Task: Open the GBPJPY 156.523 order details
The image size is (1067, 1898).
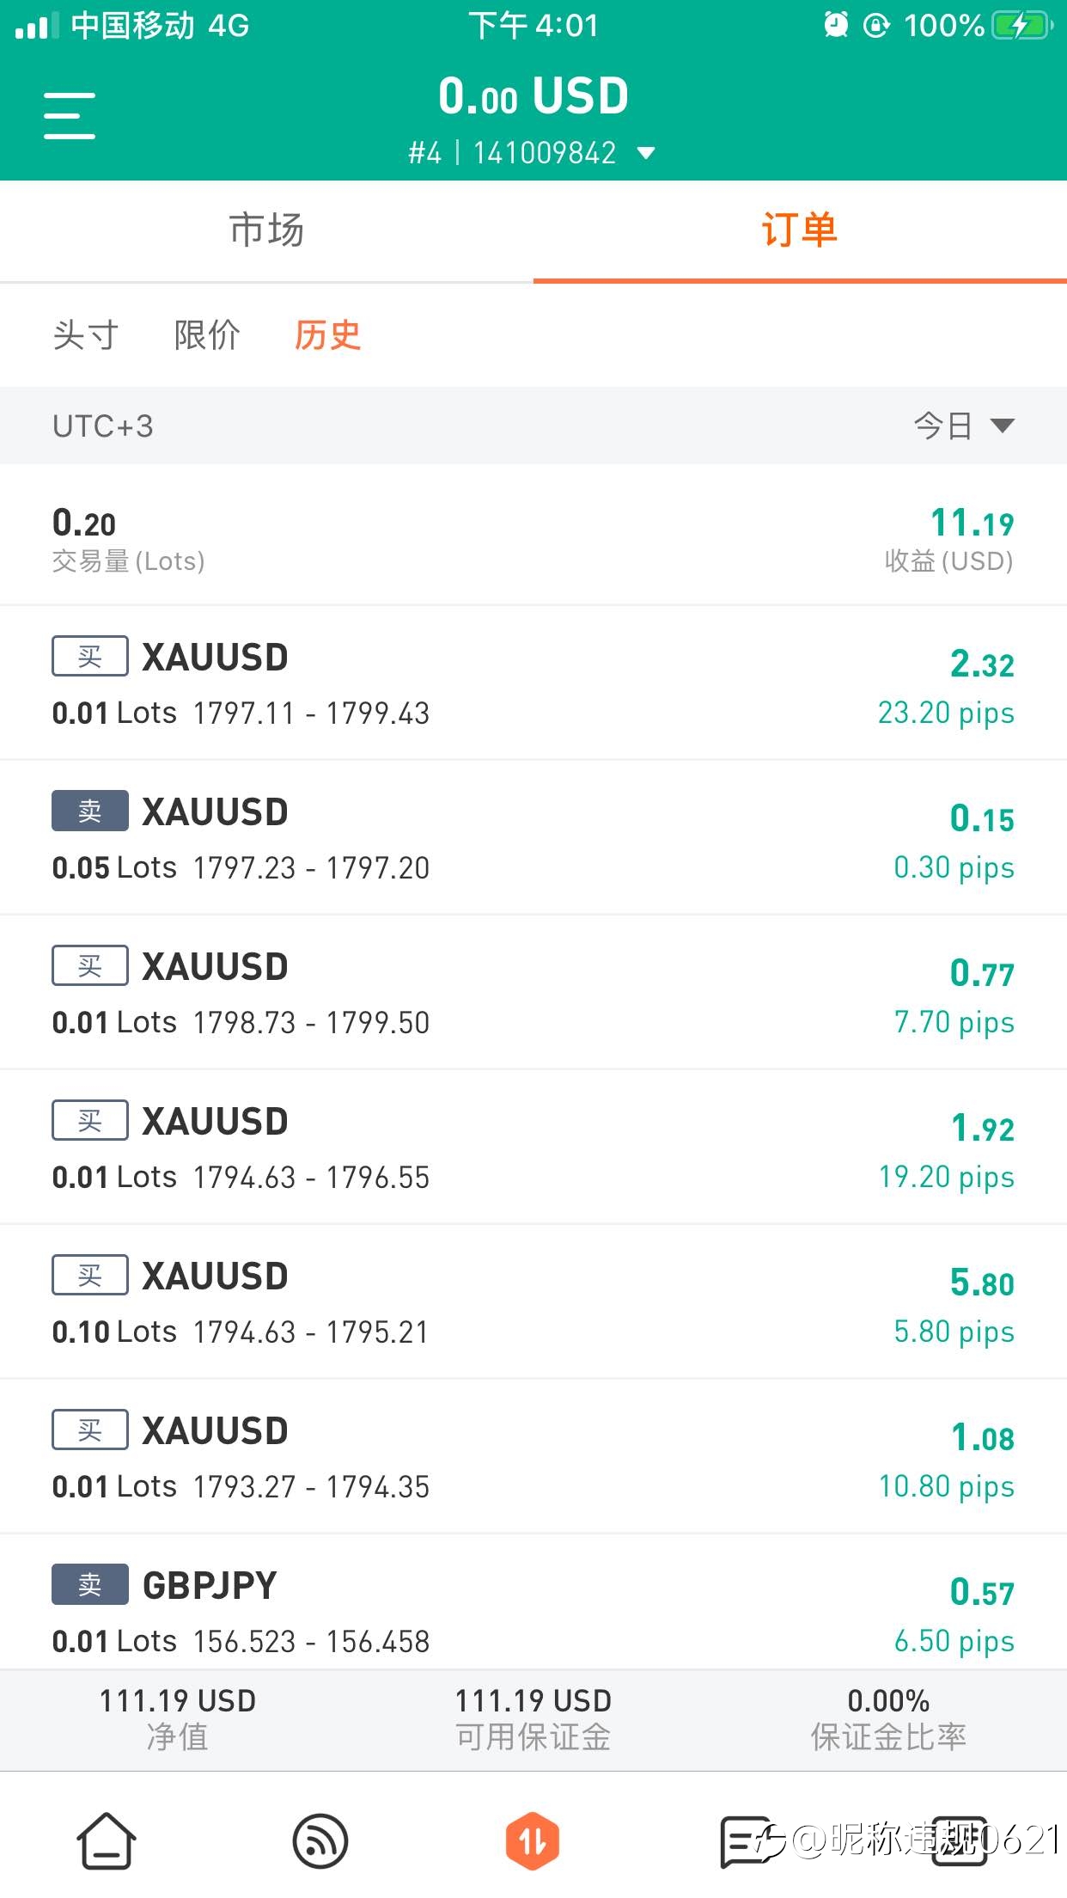Action: click(x=533, y=1602)
